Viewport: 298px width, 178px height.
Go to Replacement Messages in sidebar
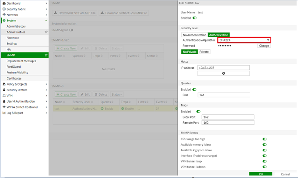point(21,61)
